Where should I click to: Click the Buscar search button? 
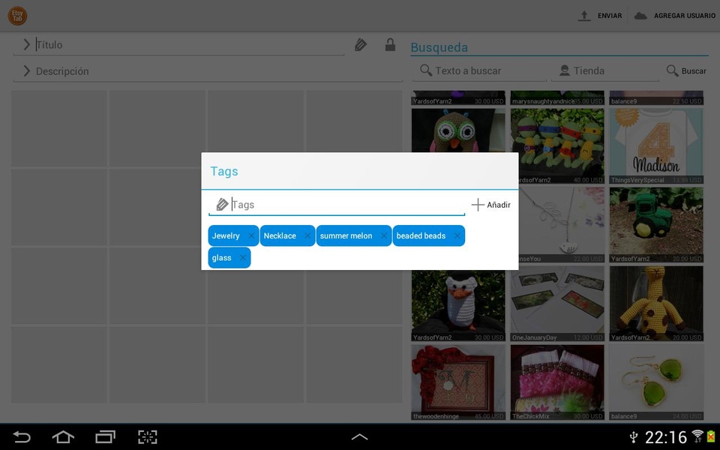686,70
